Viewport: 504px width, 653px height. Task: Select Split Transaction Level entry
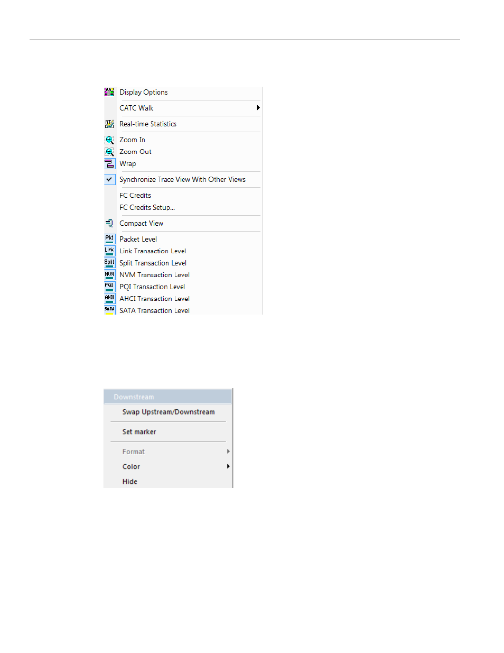pyautogui.click(x=153, y=263)
